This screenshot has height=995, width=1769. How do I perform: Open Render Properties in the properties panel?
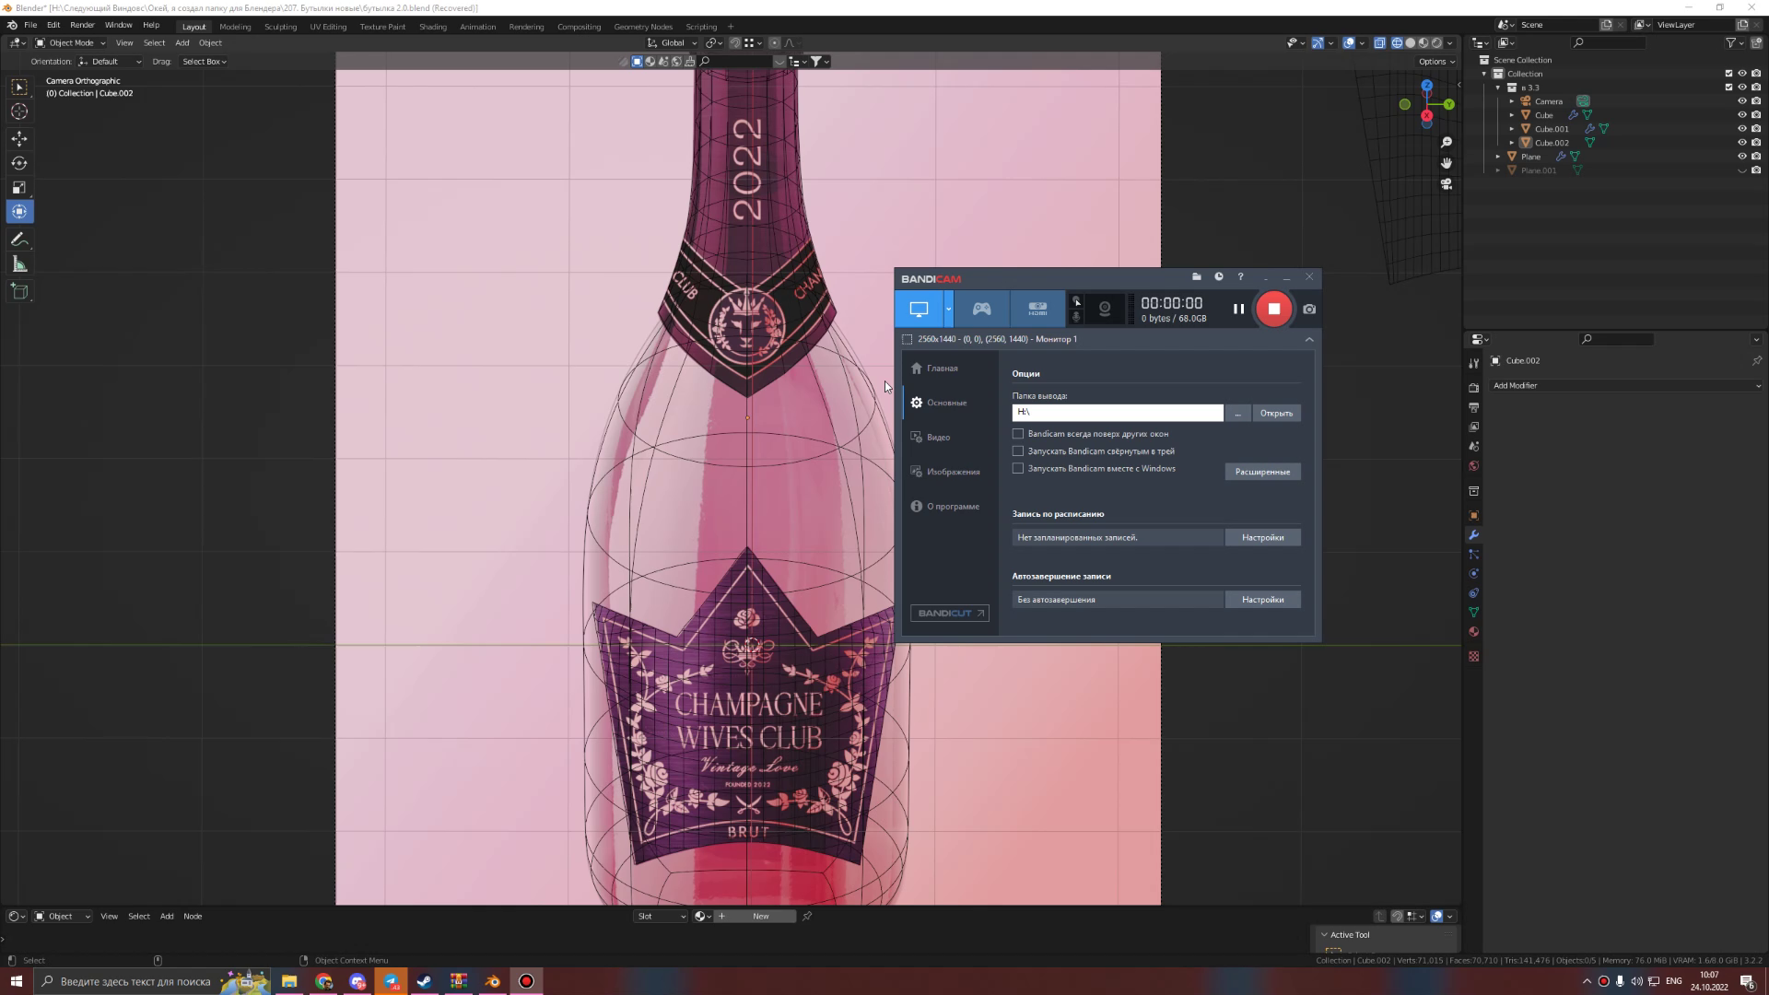pos(1474,387)
